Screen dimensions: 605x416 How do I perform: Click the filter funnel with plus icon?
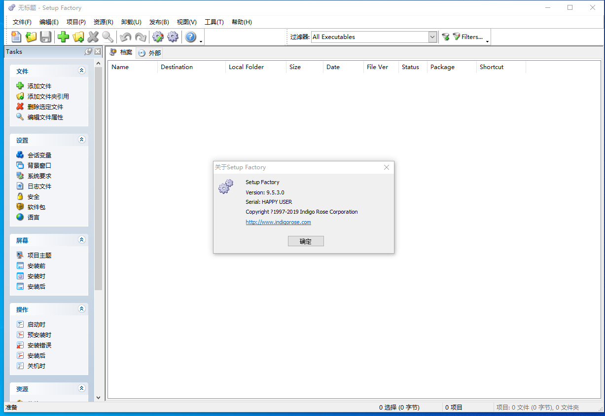[x=446, y=37]
